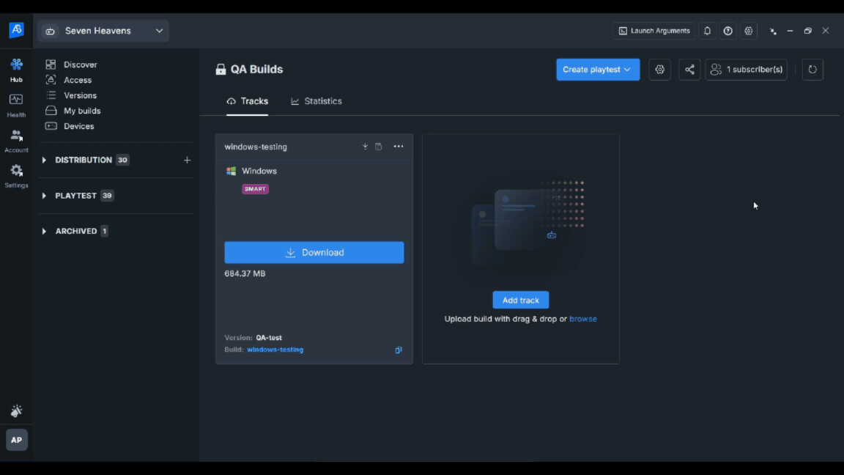Click the browse link to upload build

(x=582, y=319)
